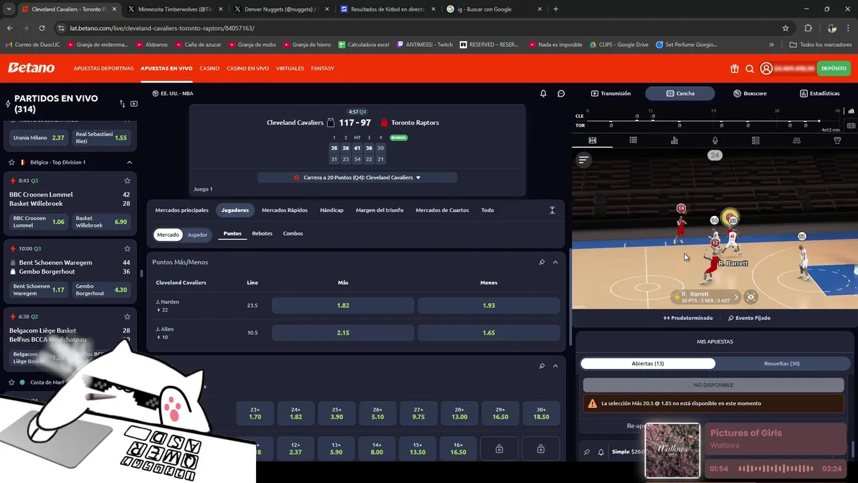Open Todos los marcadores folder
Viewport: 858px width, 483px height.
coord(820,44)
